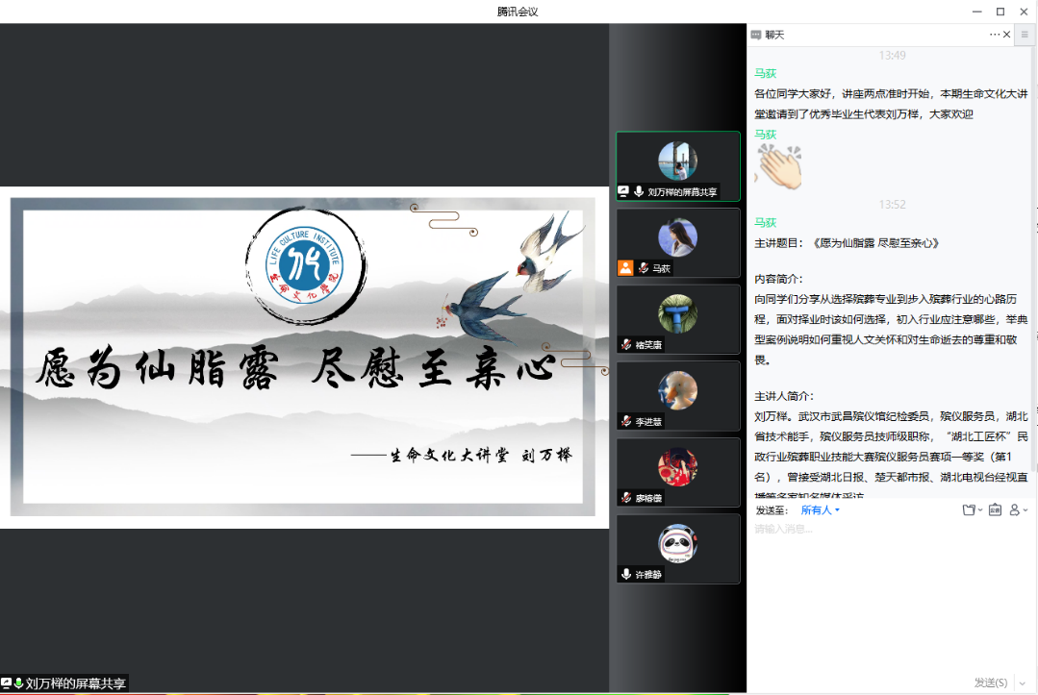
Task: Click the file/folder icon in chat toolbar
Action: (969, 509)
